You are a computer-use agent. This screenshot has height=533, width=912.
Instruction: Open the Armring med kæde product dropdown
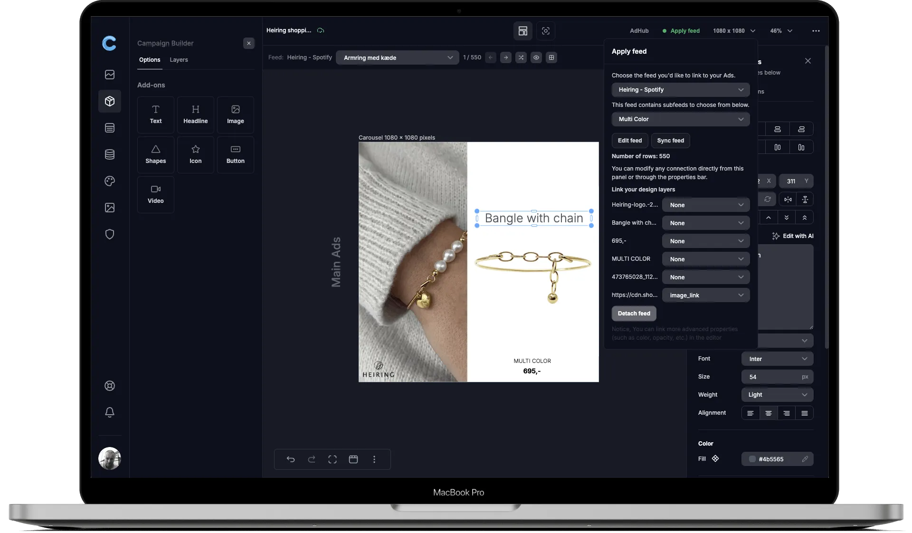tap(398, 57)
